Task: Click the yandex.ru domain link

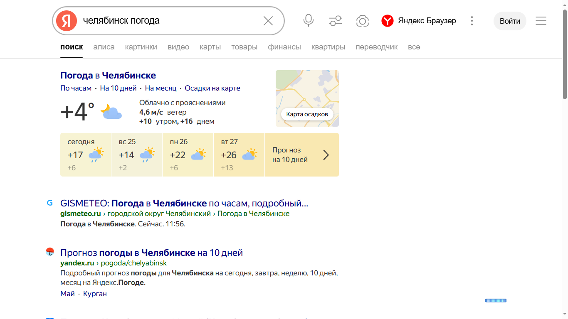Action: tap(77, 263)
